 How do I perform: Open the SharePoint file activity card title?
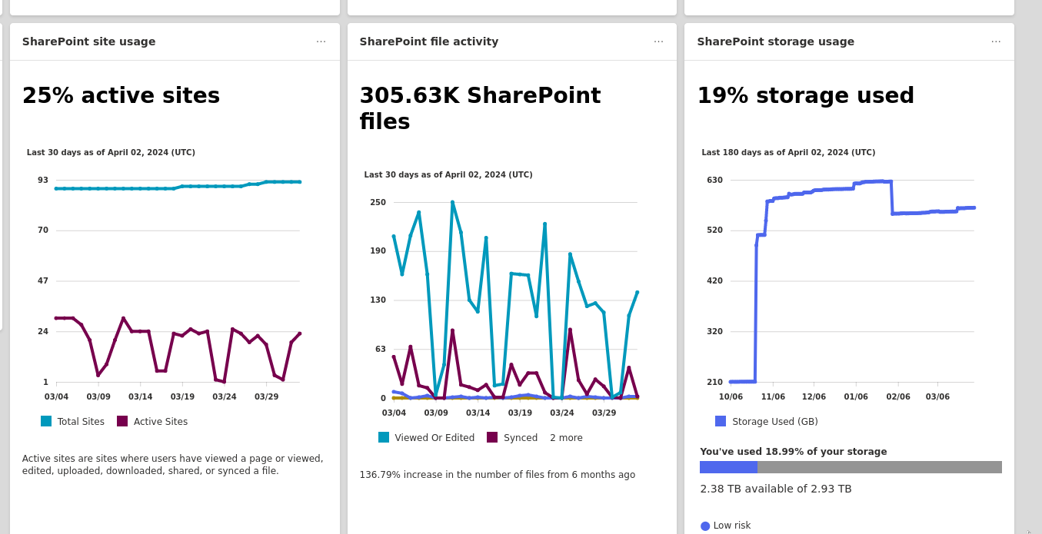pyautogui.click(x=429, y=41)
